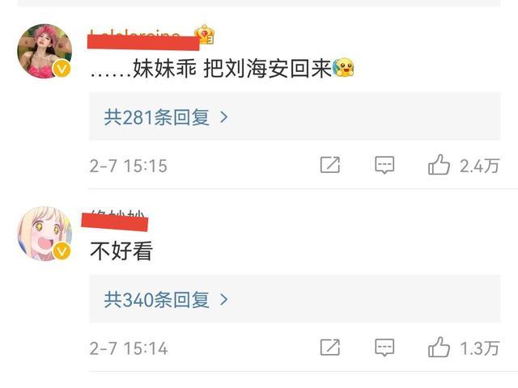Viewport: 518px width, 388px height.
Task: Open crown membership badge beside first username
Action: (205, 34)
